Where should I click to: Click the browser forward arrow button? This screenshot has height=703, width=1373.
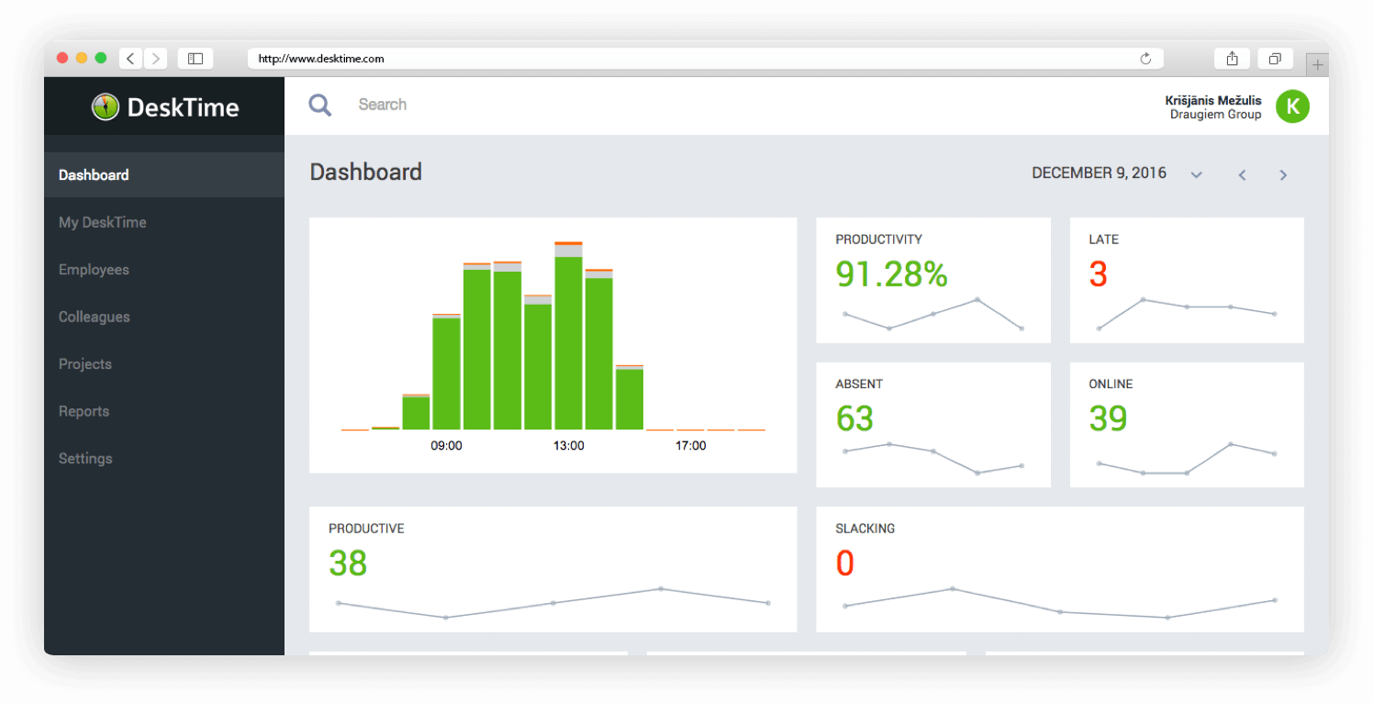(x=155, y=59)
